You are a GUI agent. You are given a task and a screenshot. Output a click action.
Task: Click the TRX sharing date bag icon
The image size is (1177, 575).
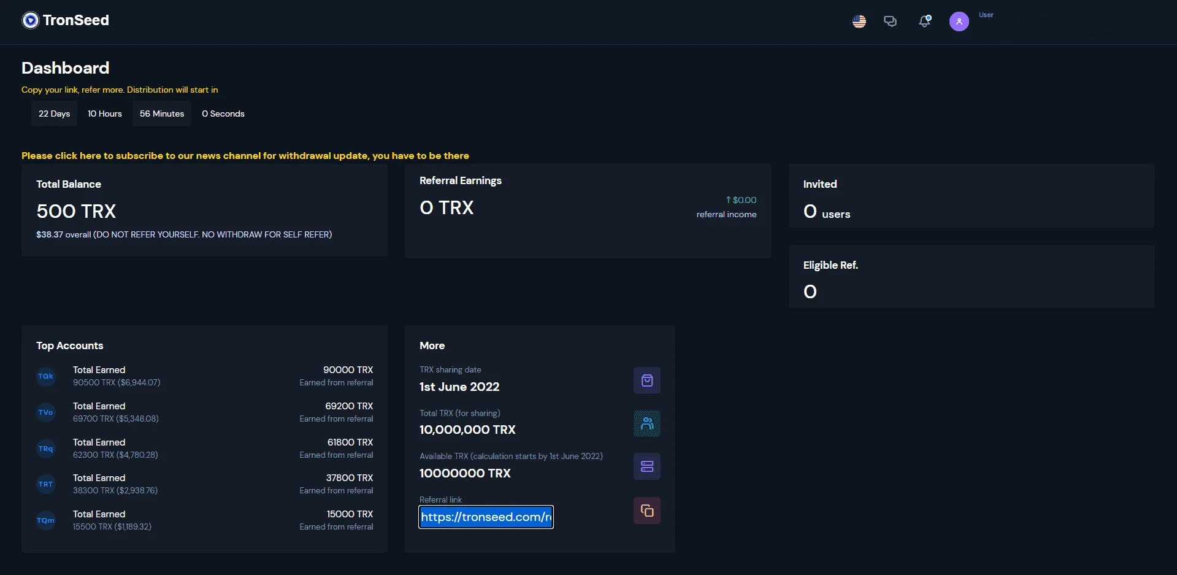click(647, 380)
